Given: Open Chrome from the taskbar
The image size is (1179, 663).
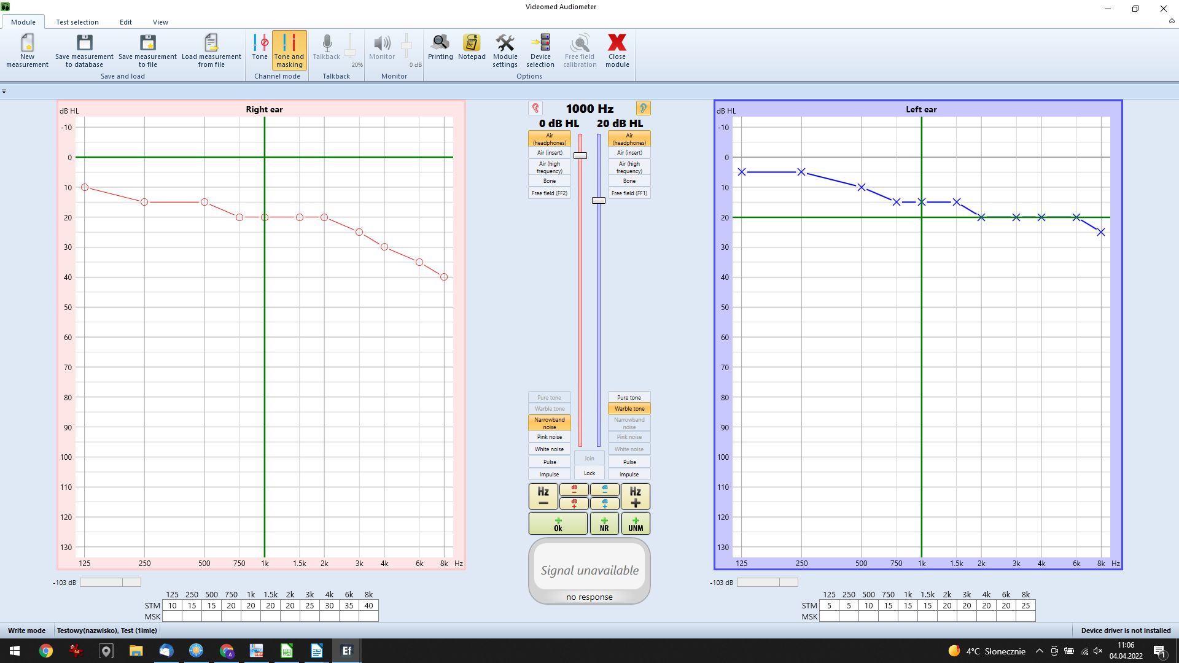Looking at the screenshot, I should coord(46,651).
